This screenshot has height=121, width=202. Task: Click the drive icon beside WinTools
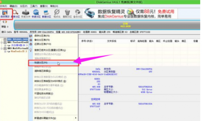tap(9, 51)
